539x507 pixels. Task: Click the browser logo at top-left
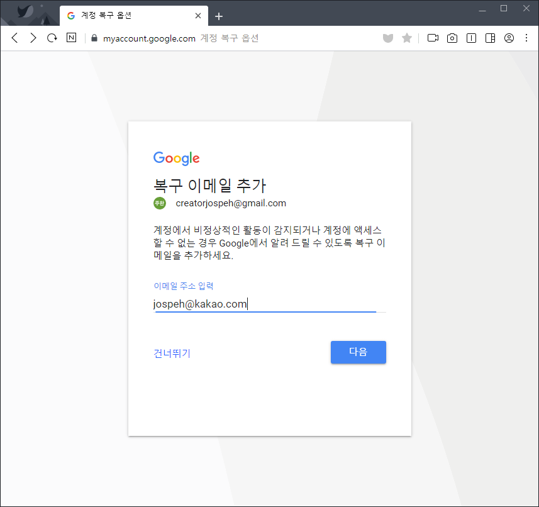[25, 12]
